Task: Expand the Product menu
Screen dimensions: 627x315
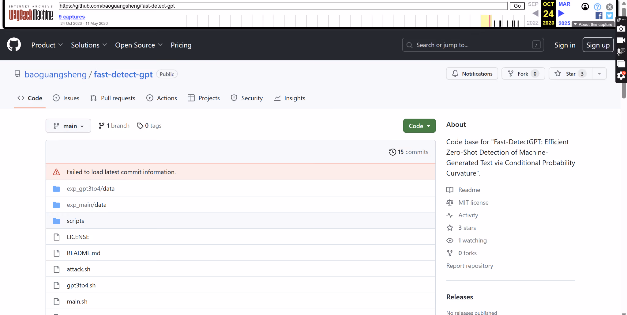Action: click(47, 45)
